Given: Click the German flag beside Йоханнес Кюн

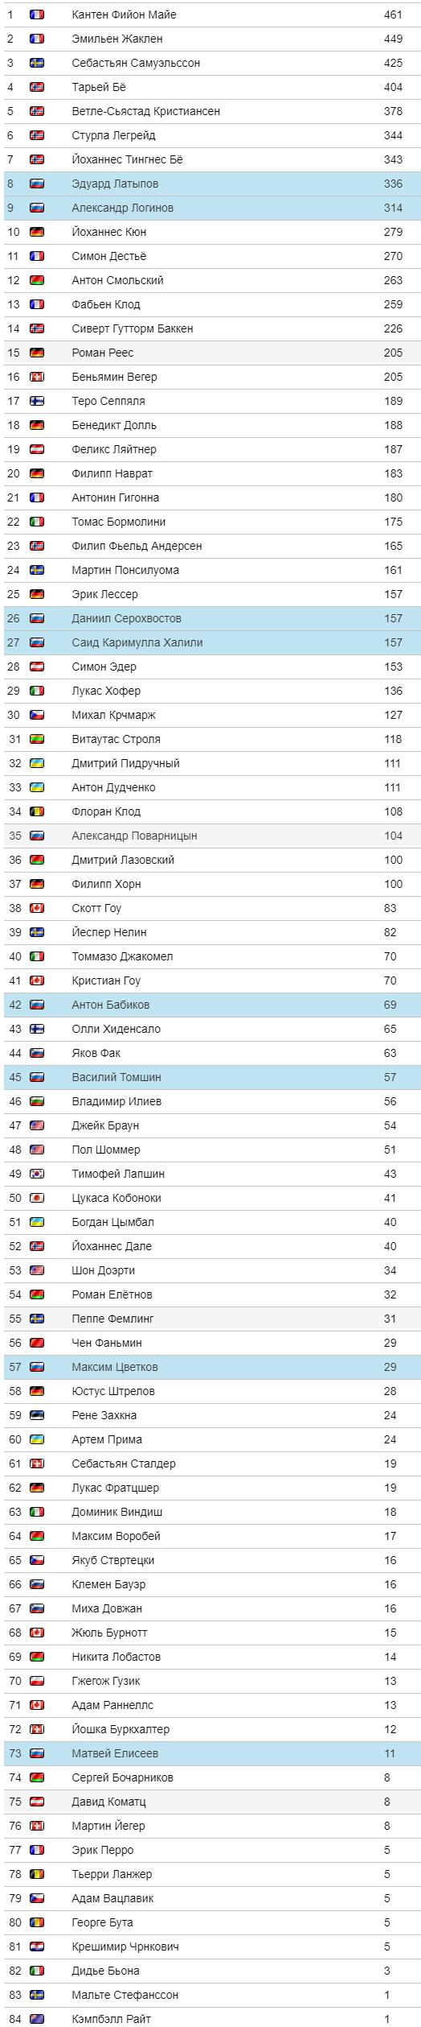Looking at the screenshot, I should [37, 232].
